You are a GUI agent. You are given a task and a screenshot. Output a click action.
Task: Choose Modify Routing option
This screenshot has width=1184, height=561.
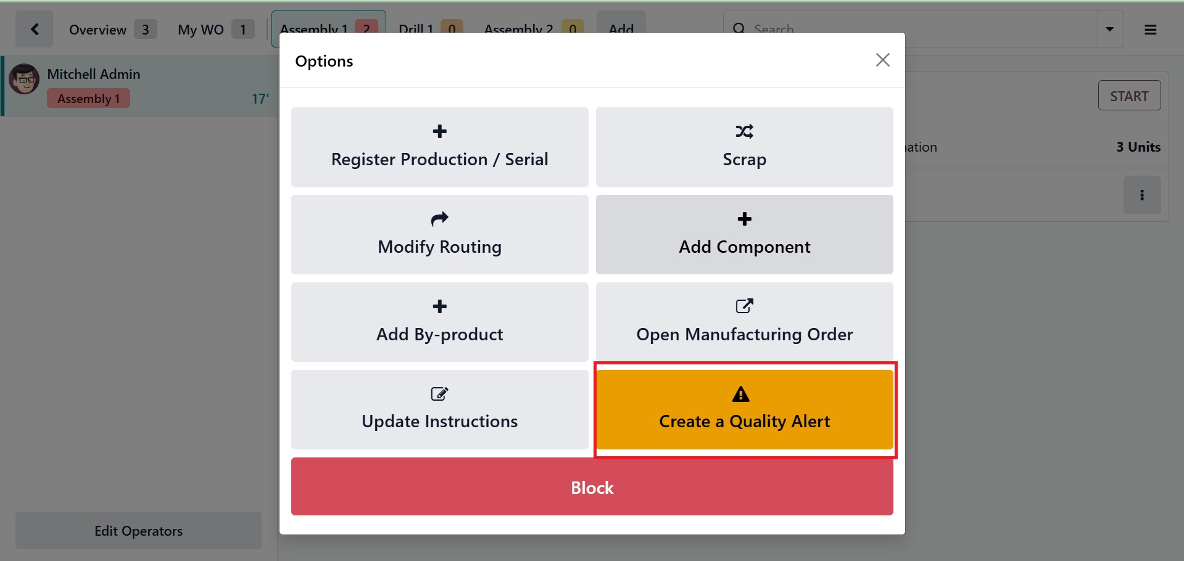[x=440, y=235]
